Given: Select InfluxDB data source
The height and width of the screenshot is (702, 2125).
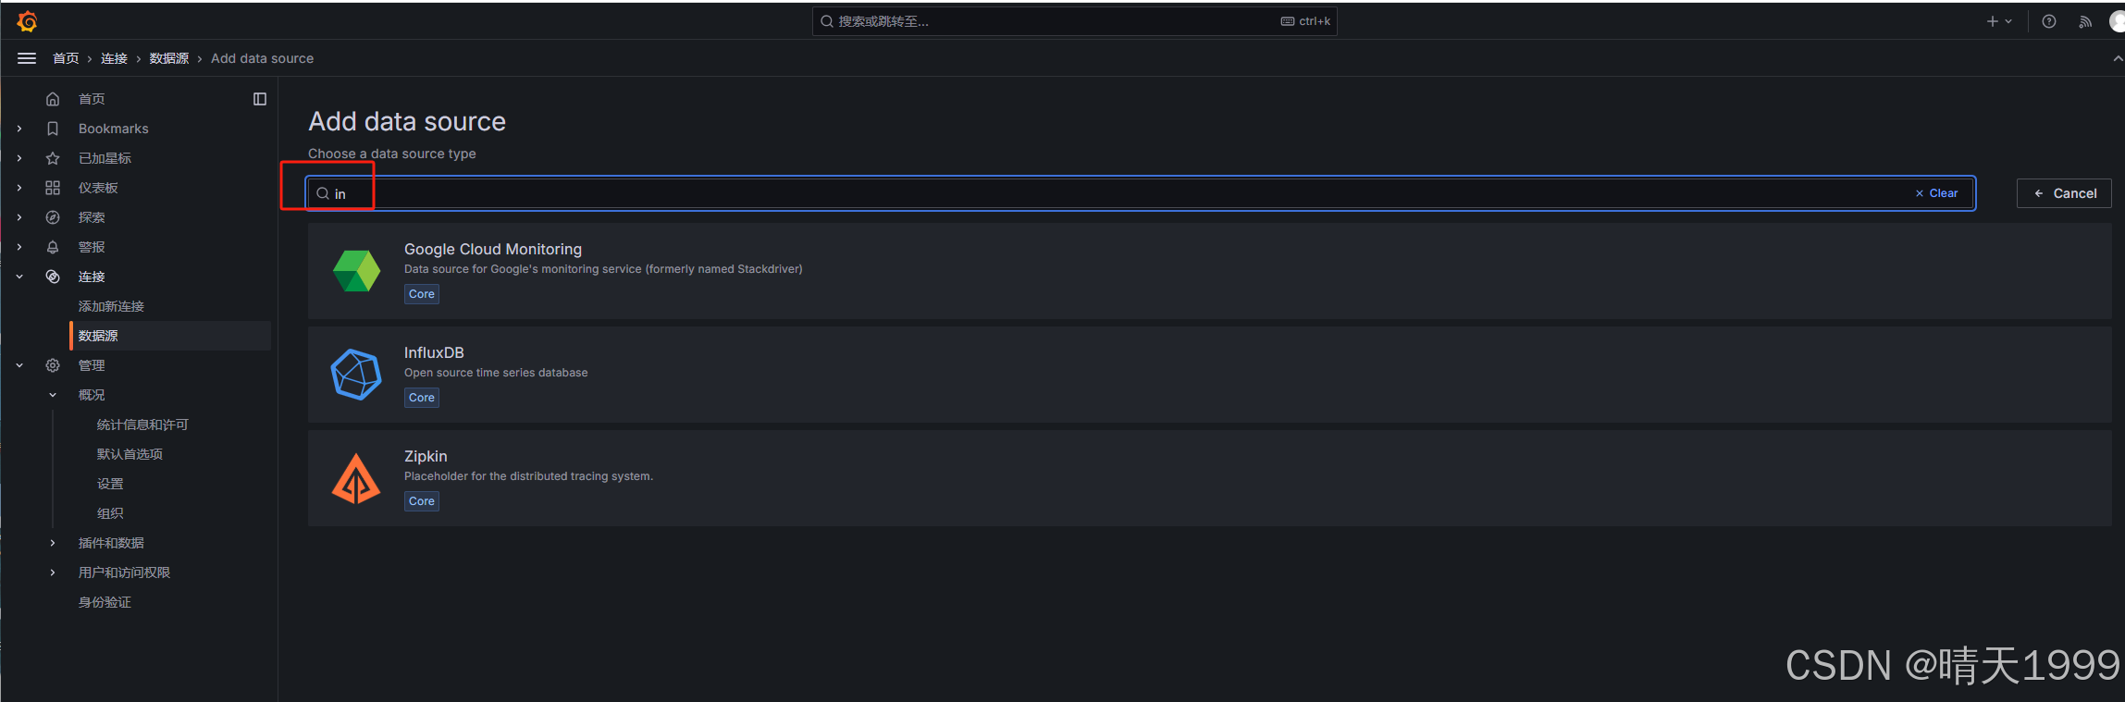Looking at the screenshot, I should tap(1210, 375).
